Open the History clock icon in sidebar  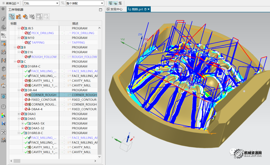click(3, 107)
